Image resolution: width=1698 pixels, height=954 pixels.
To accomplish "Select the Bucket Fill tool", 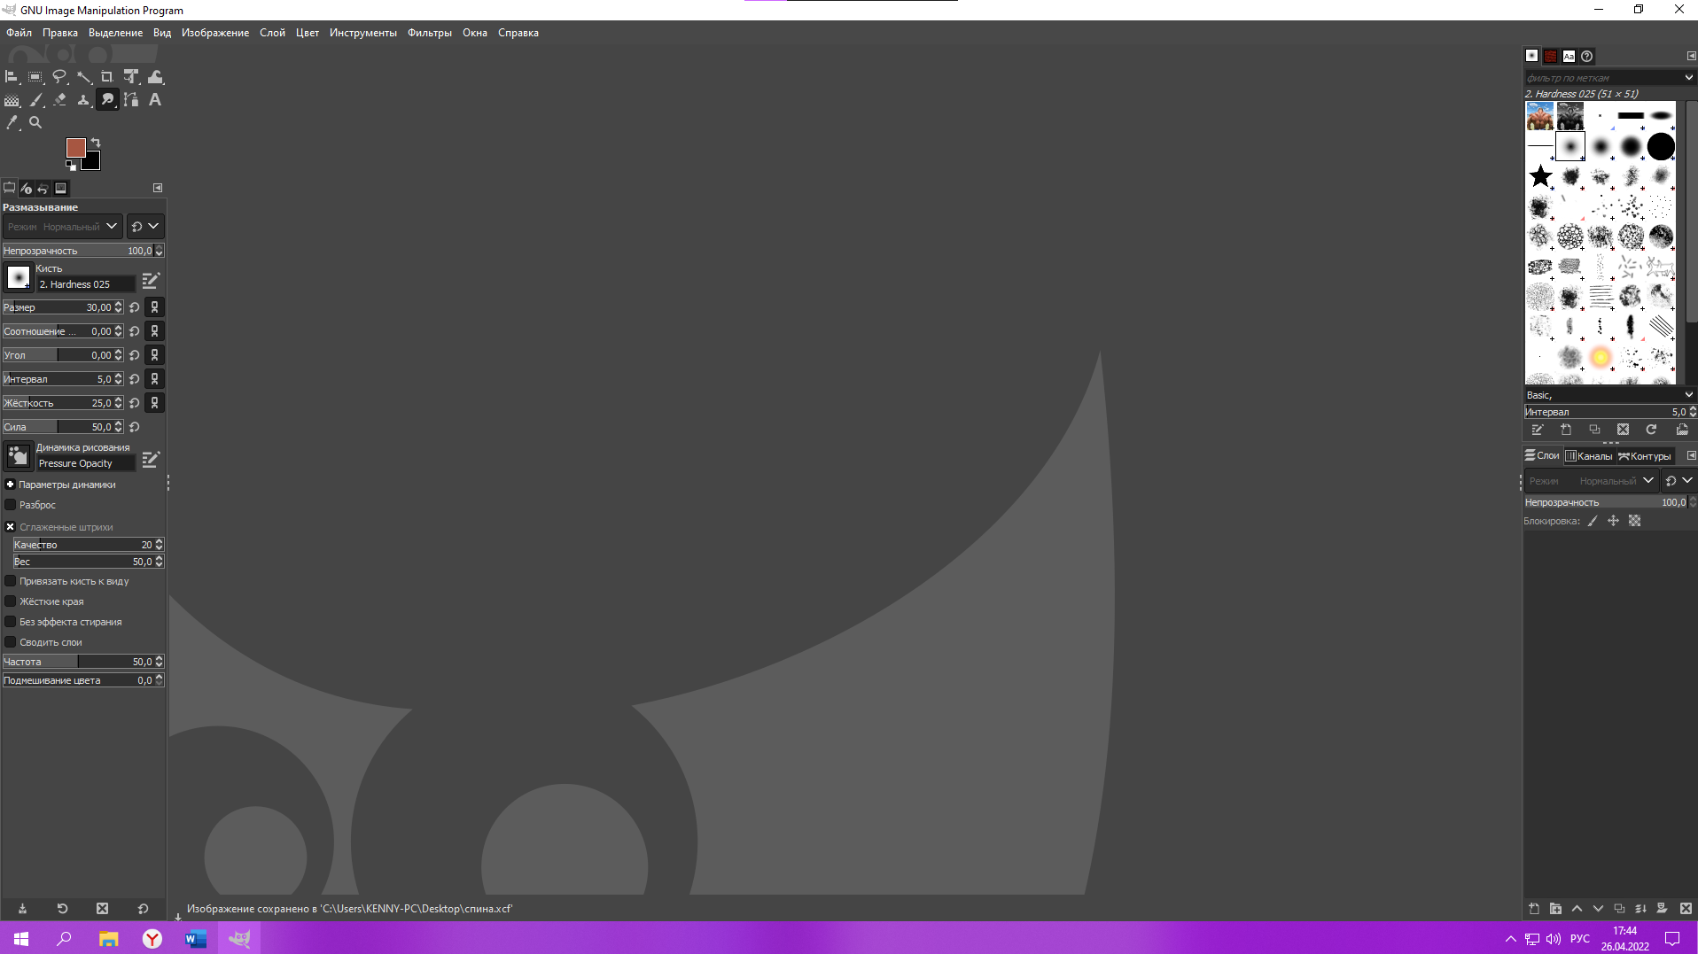I will tap(12, 100).
